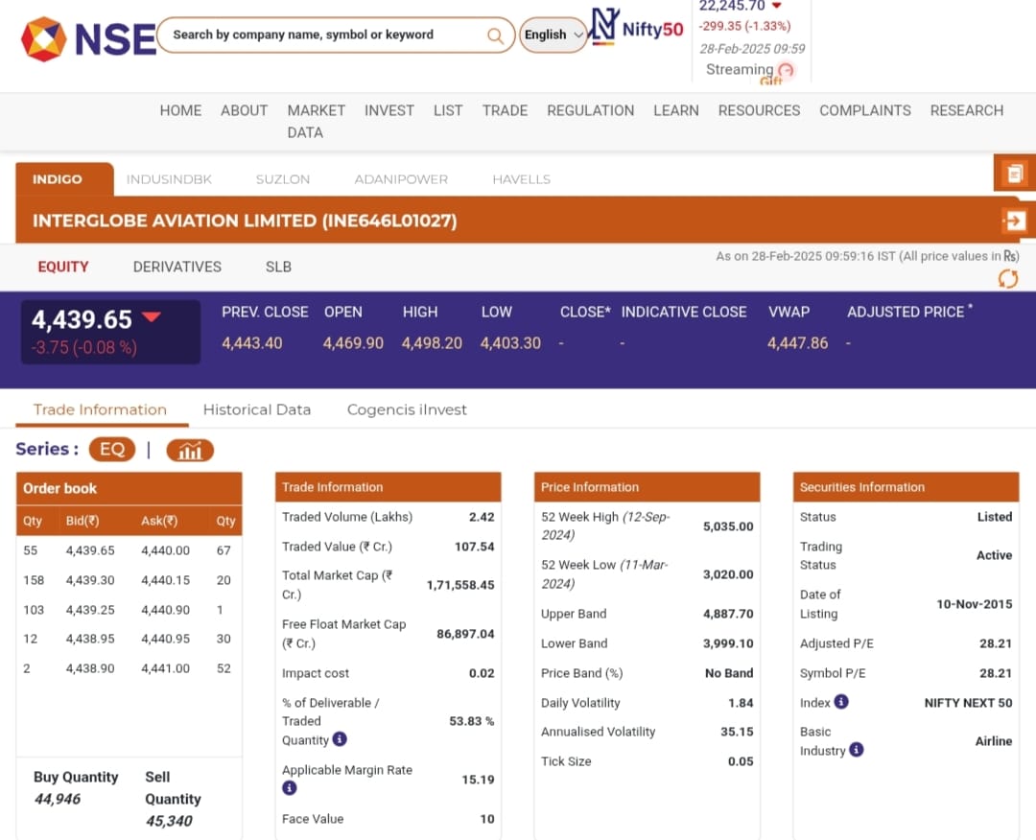This screenshot has width=1036, height=840.
Task: Click info icon under Applicable Margin Rate
Action: pos(289,788)
